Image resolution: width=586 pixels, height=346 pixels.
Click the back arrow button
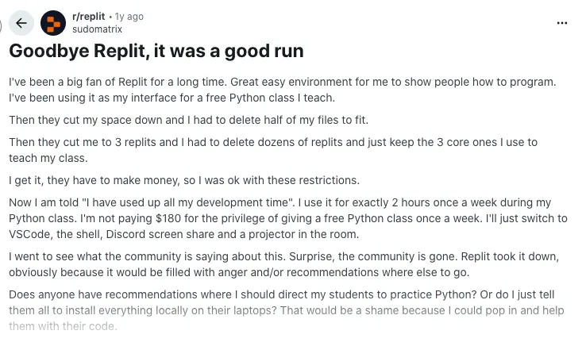tap(21, 23)
